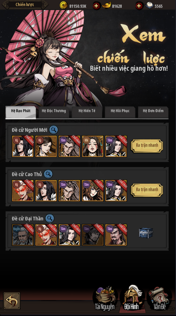Click Ra trận nhanh for Người Mới lineup

coord(147,146)
